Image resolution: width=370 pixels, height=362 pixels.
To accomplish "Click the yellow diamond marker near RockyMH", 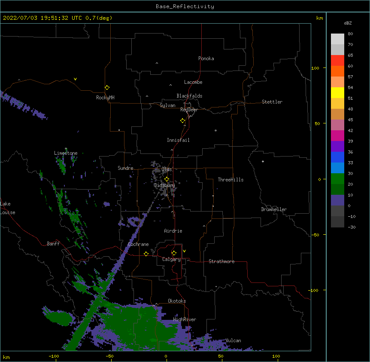I will (107, 88).
